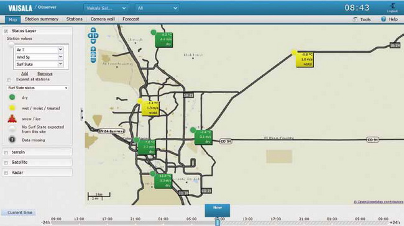Click the Logout icon in header

click(x=392, y=6)
